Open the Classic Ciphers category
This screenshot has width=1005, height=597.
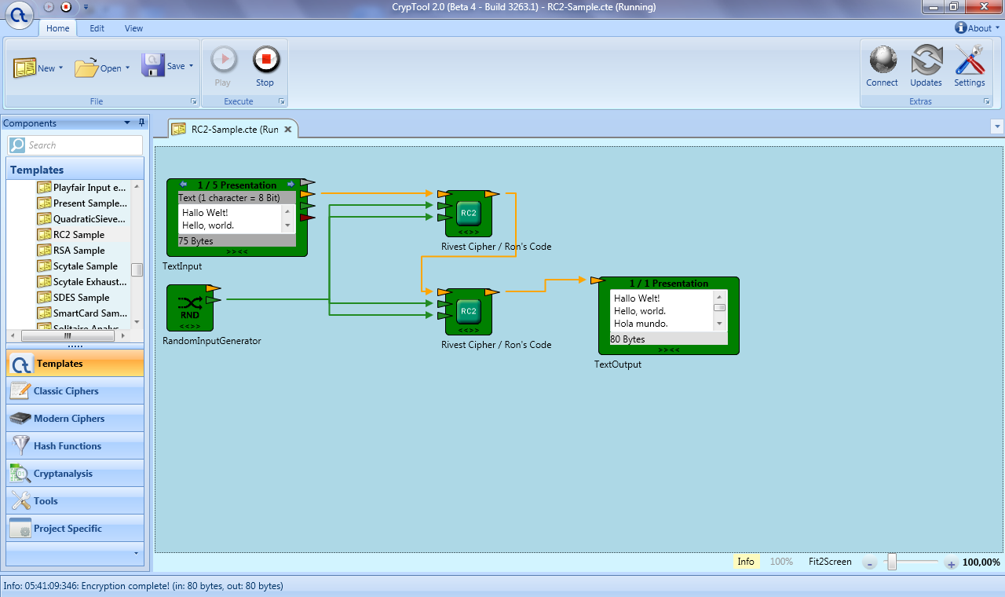click(75, 391)
